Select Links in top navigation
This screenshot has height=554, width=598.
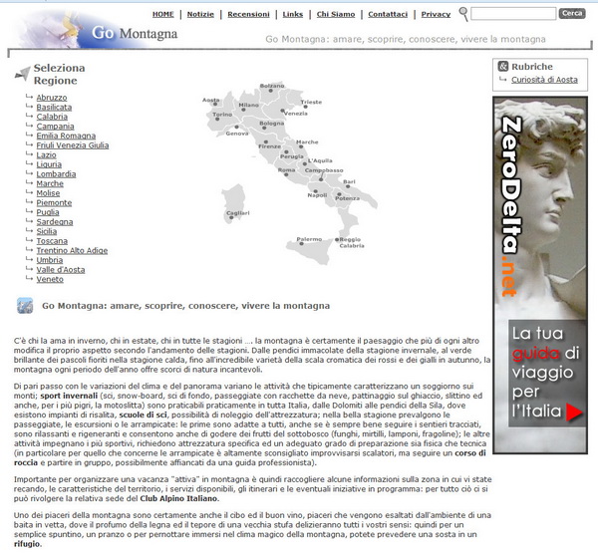point(292,14)
